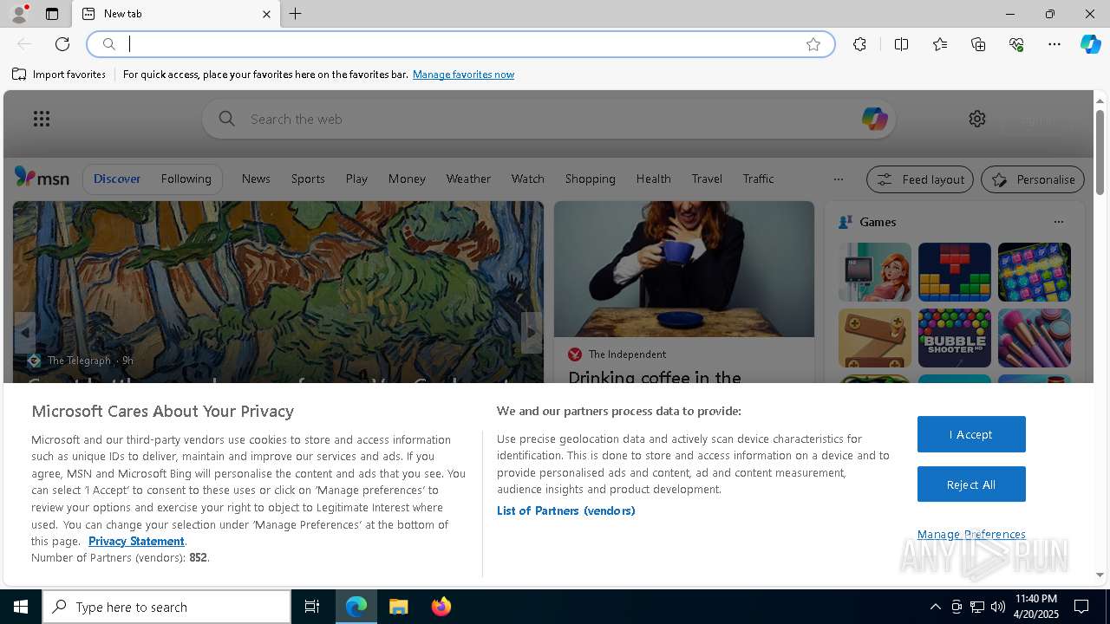
Task: Open Task View on taskbar
Action: click(312, 607)
